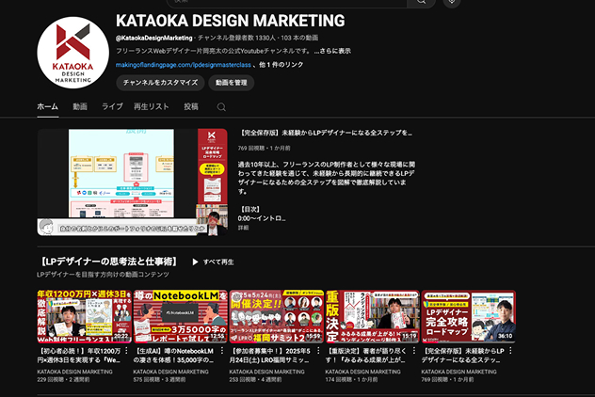
Task: Open the 投稿 tab
Action: tap(191, 106)
